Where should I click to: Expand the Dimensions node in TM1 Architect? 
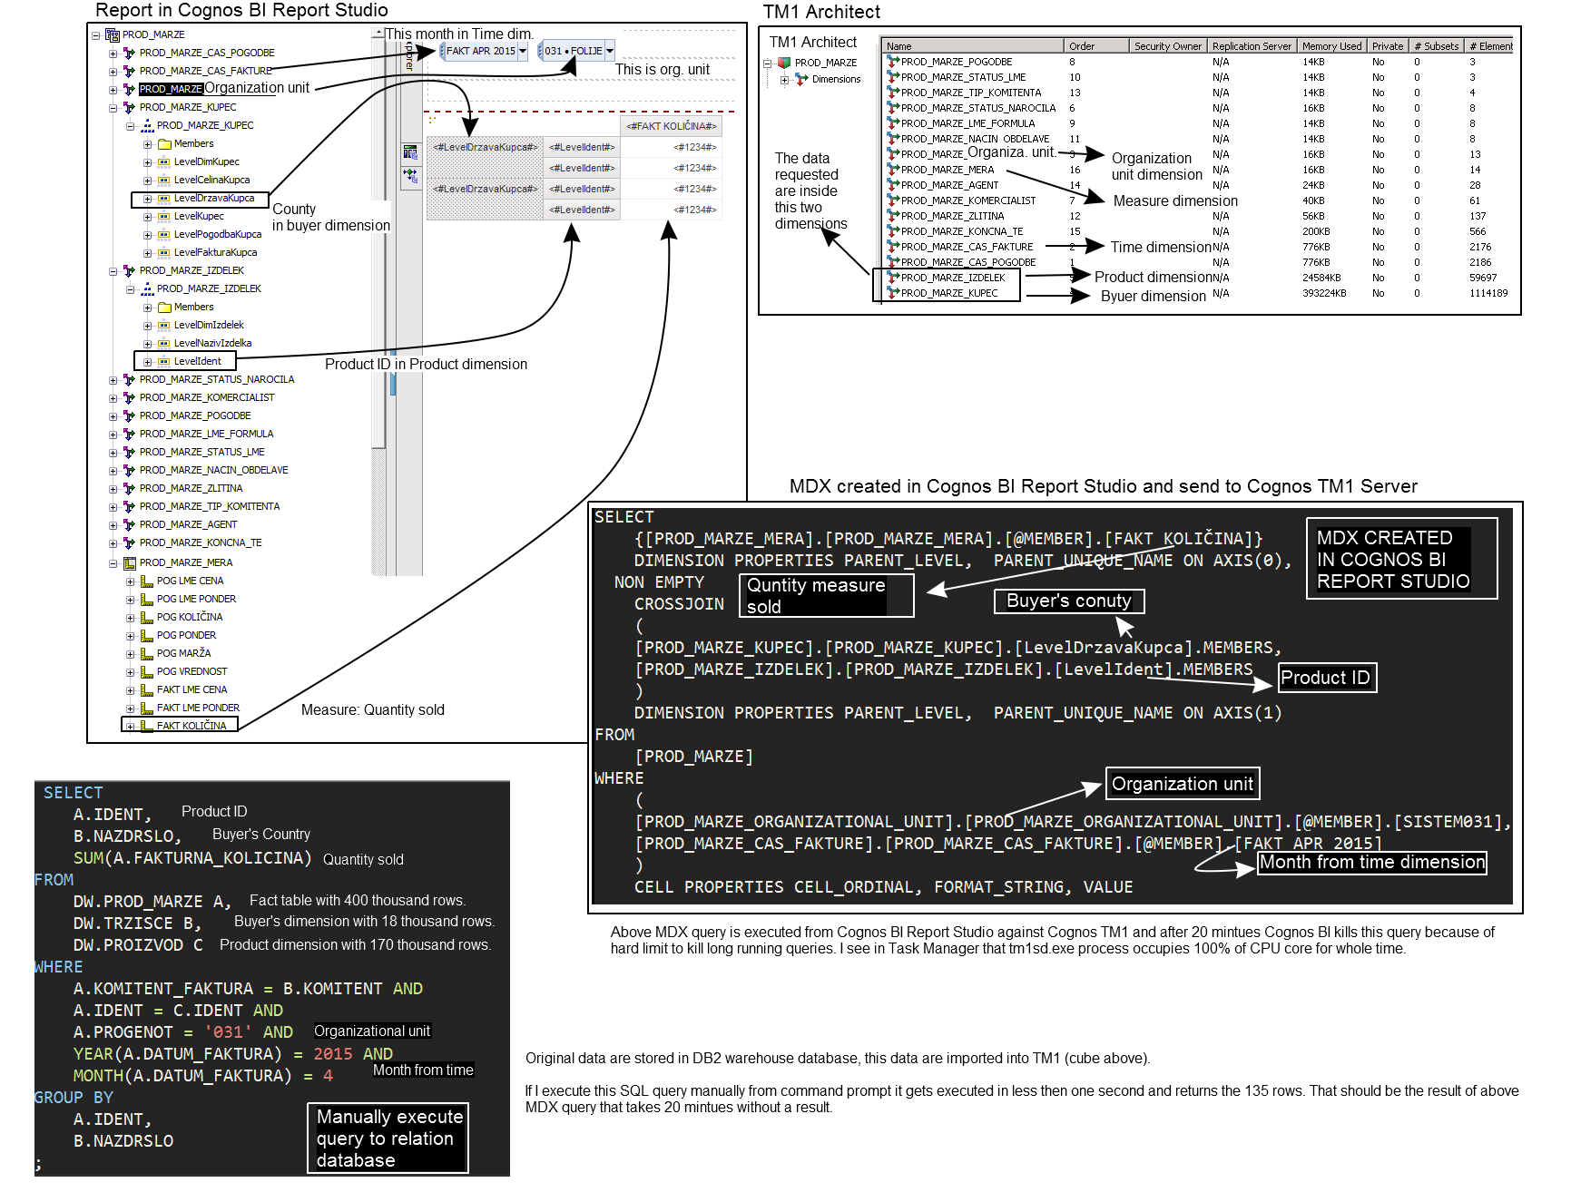click(x=784, y=80)
